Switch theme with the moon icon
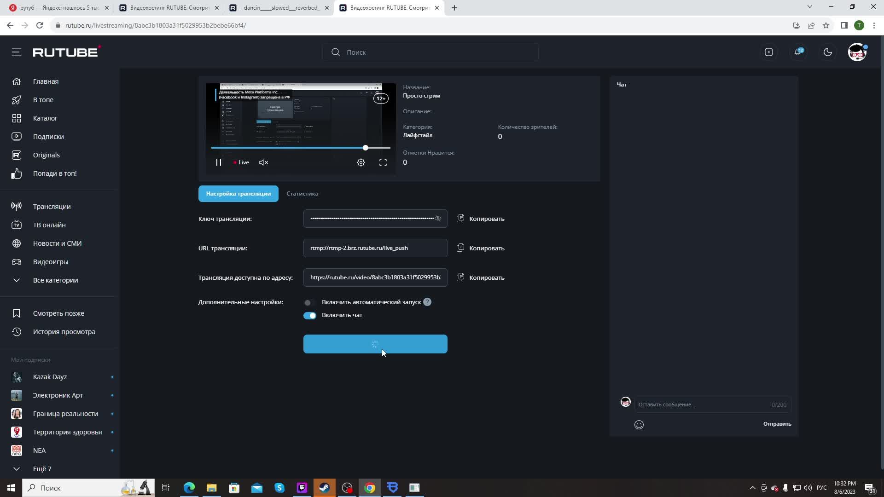 coord(827,52)
